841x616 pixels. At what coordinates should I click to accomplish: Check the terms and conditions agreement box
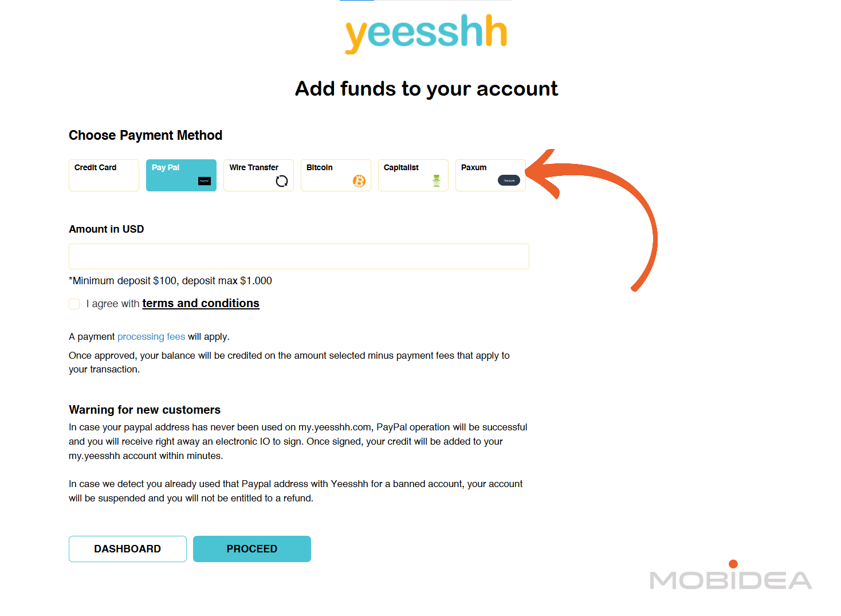pos(74,304)
